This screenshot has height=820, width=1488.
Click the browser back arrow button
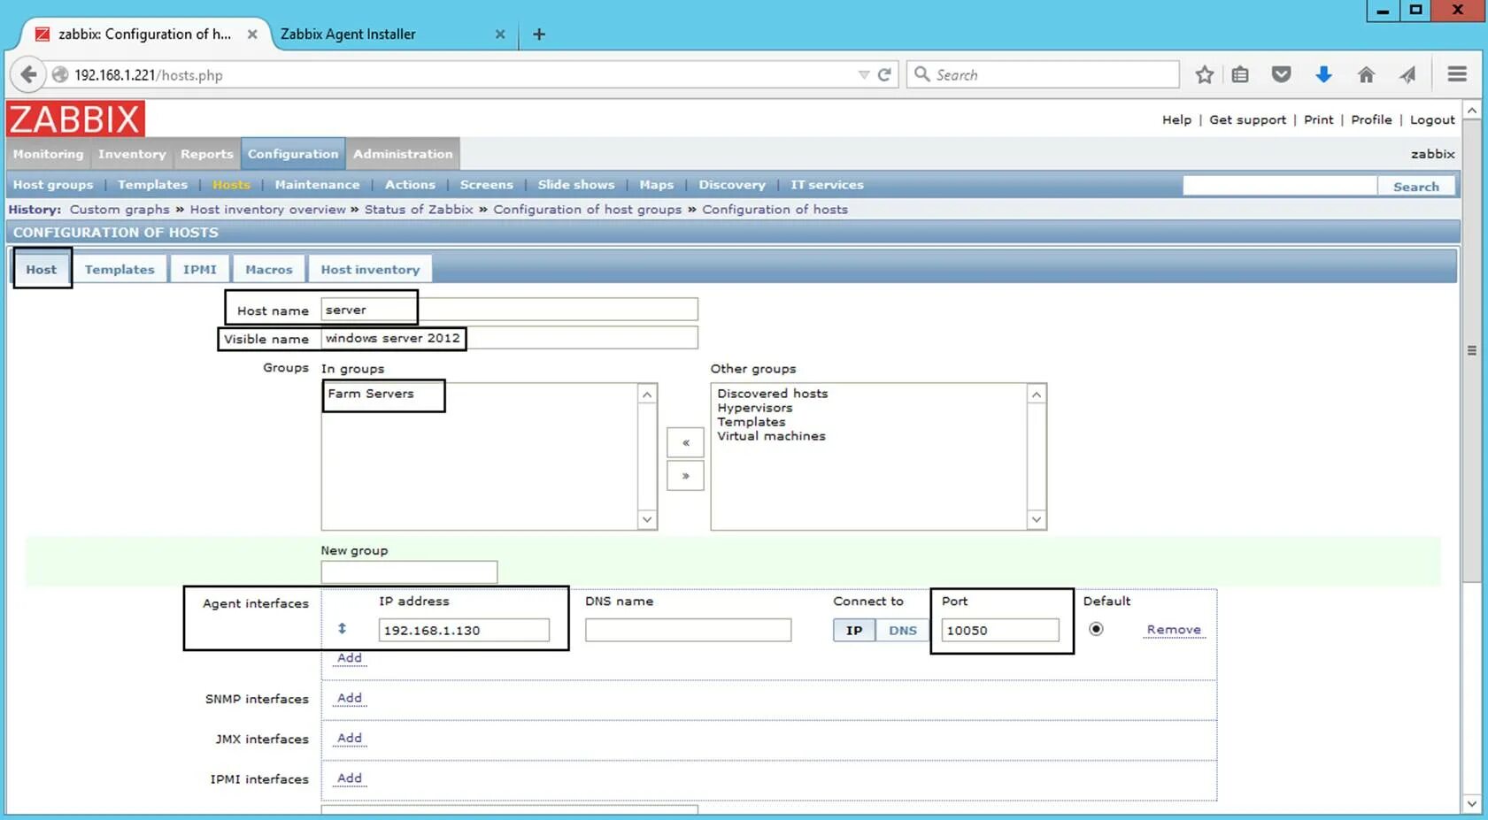pyautogui.click(x=28, y=74)
